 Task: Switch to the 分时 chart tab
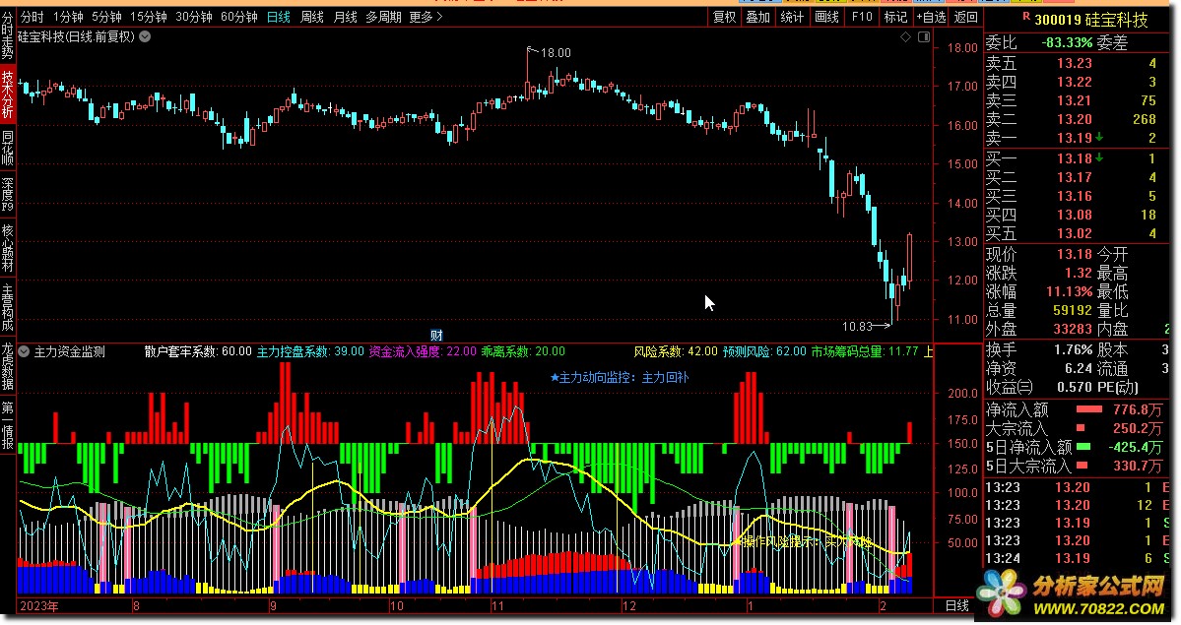[x=32, y=17]
